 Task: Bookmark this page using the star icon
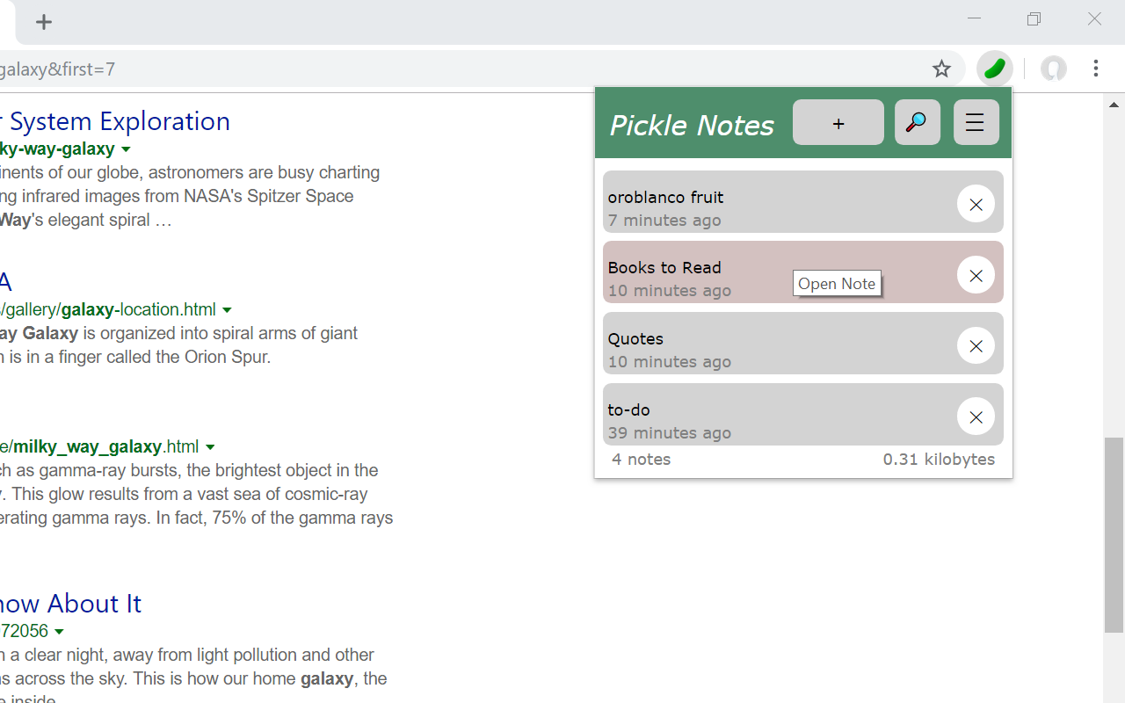(x=941, y=69)
